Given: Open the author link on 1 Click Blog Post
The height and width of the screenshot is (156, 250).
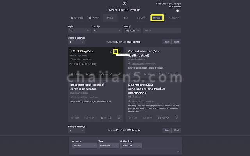Looking at the screenshot, I should click(x=77, y=59).
